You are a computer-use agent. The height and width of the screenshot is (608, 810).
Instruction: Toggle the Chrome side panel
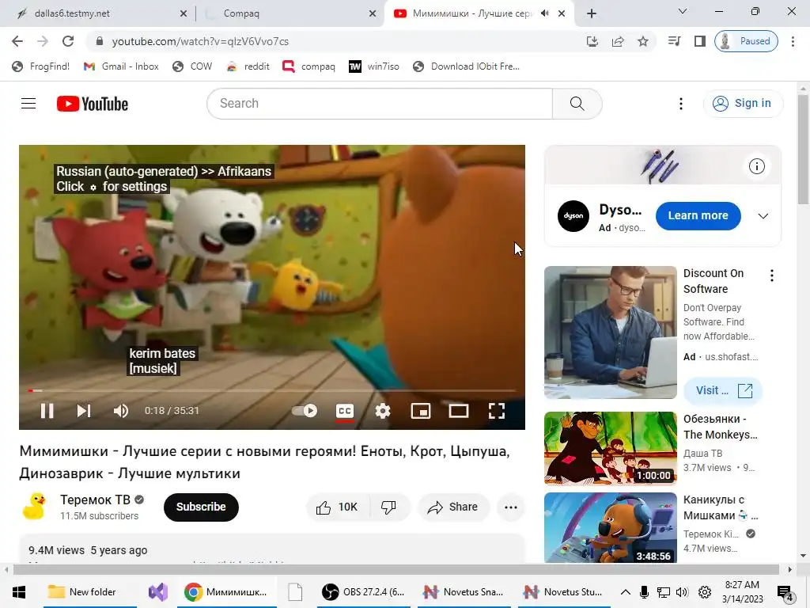699,41
